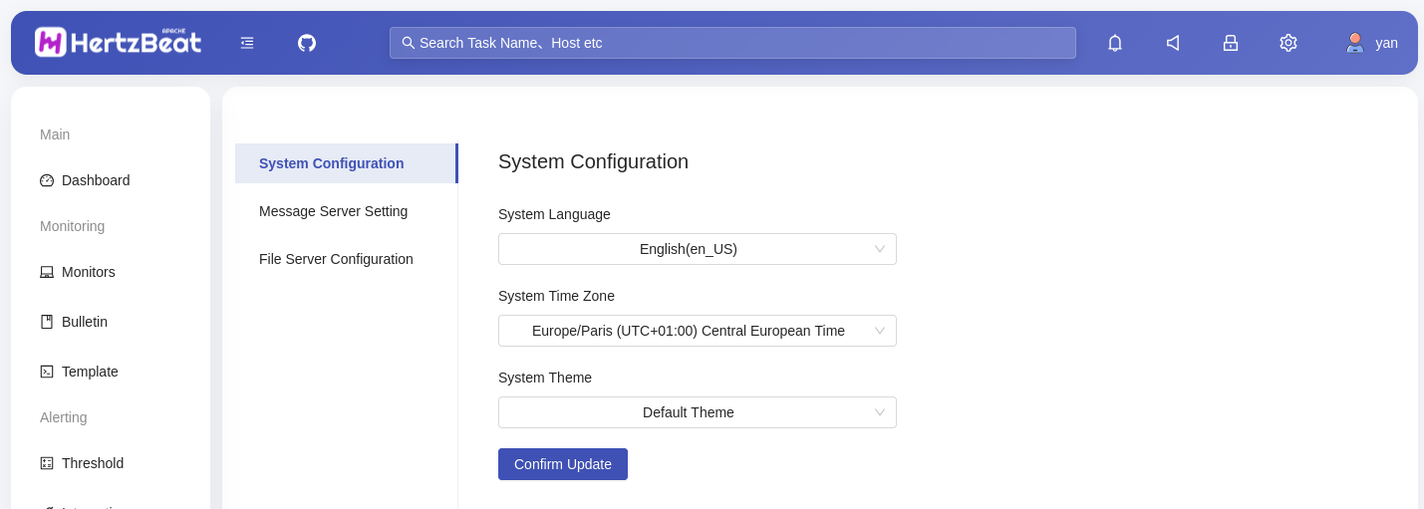The width and height of the screenshot is (1424, 509).
Task: Open the GitHub repository icon
Action: point(307,43)
